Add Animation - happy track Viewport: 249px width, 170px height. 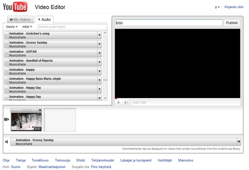click(x=100, y=71)
